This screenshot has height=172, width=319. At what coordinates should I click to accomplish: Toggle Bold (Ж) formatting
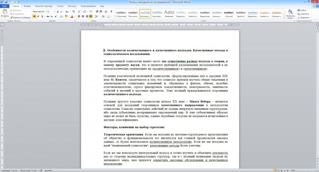34,16
